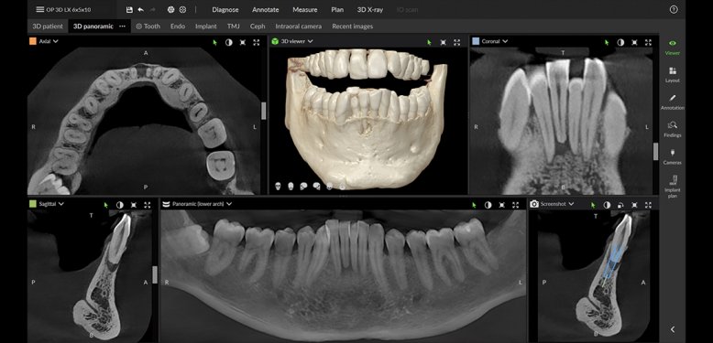Toggle the green pointer tool in Panoramic view
The image size is (713, 343).
[x=474, y=205]
